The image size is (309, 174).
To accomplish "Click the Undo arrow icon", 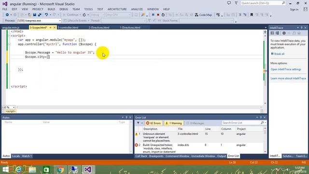I will [x=46, y=15].
